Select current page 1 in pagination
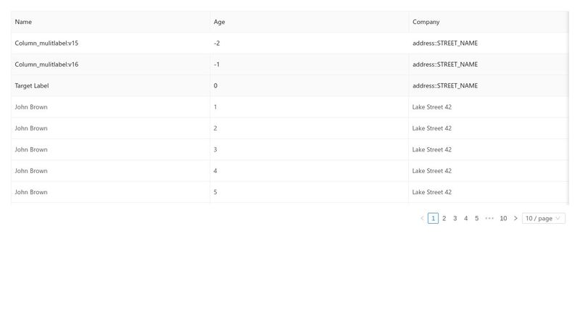Image resolution: width=580 pixels, height=326 pixels. pyautogui.click(x=433, y=219)
